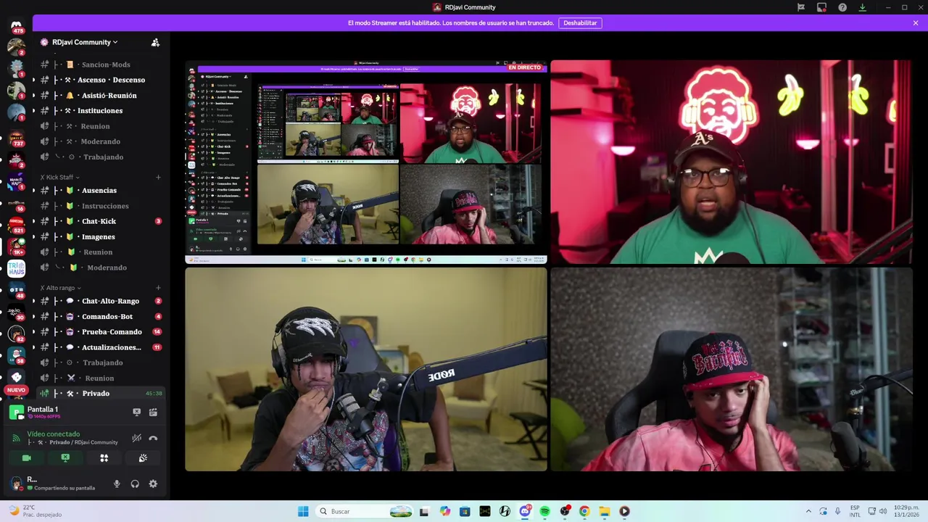Expand the Chat-Kick channel threads
928x522 pixels.
33,221
